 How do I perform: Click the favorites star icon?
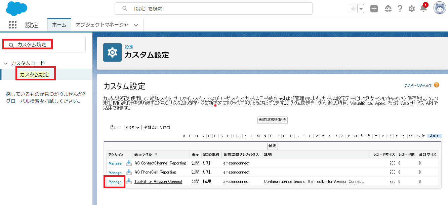click(353, 9)
